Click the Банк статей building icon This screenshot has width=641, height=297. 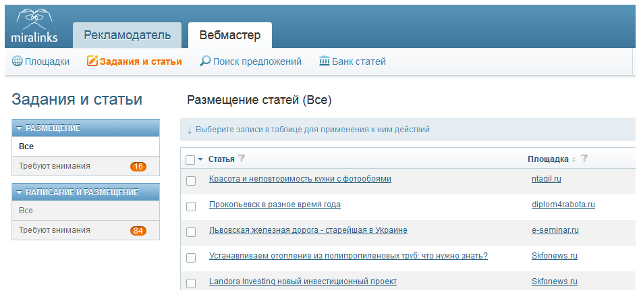click(324, 61)
